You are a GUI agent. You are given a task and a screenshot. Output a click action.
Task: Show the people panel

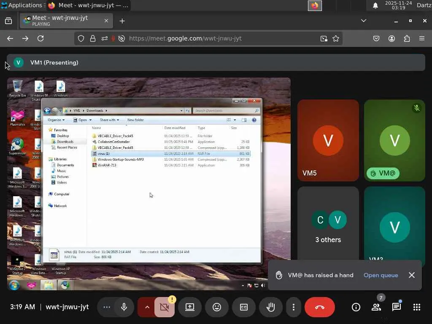pyautogui.click(x=376, y=307)
